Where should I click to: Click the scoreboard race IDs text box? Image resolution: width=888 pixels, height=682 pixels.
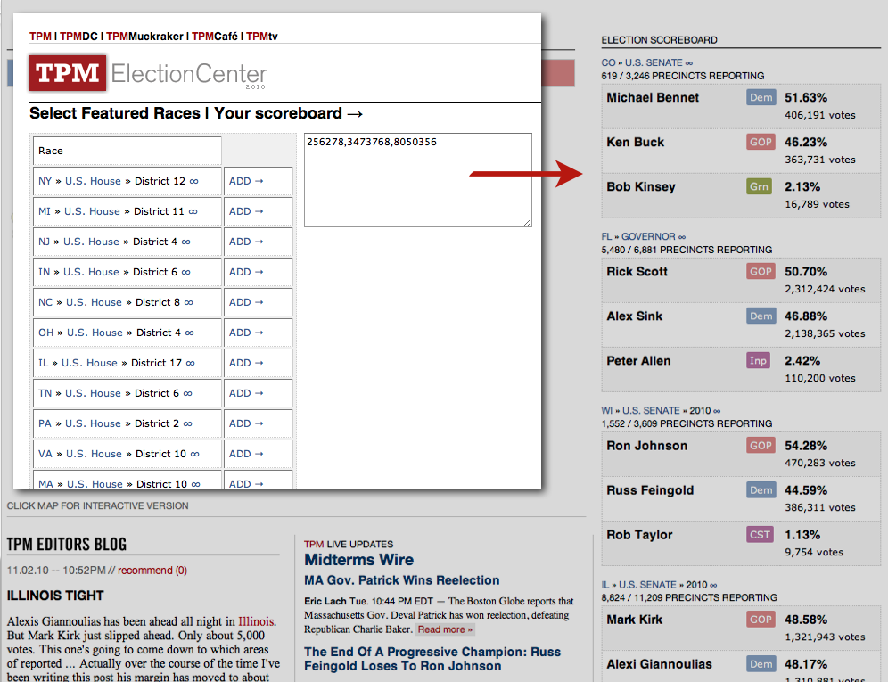(x=418, y=180)
